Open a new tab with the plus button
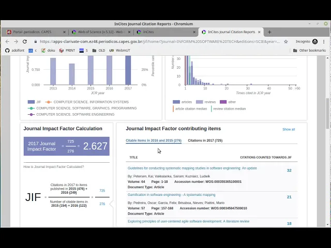Viewport: 331px width, 248px height. coord(269,32)
